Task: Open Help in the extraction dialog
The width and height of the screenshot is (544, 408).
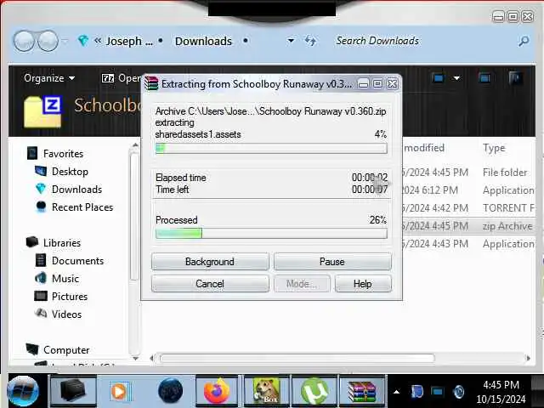Action: [363, 284]
